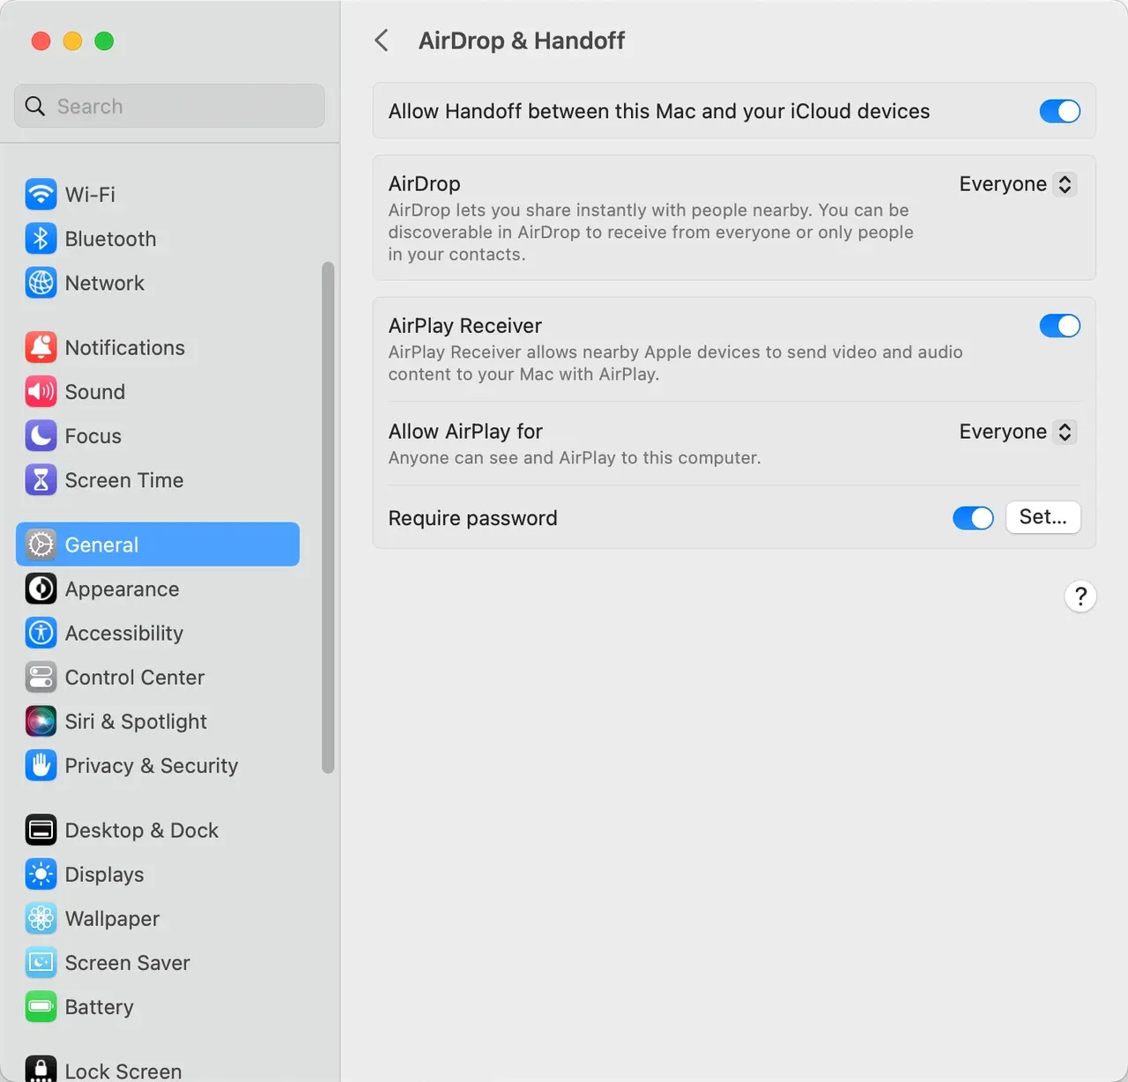The height and width of the screenshot is (1082, 1128).
Task: Open Siri & Spotlight label
Action: tap(136, 721)
